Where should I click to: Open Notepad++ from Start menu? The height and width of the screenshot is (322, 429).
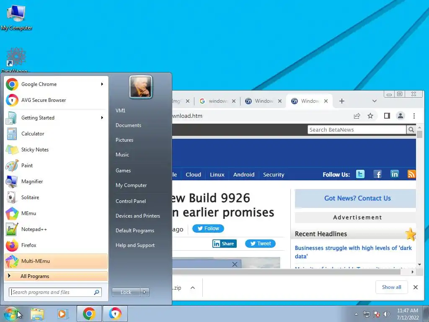click(56, 229)
